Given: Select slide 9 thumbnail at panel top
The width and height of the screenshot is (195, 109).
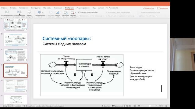Looking at the screenshot, I should coord(16,25).
